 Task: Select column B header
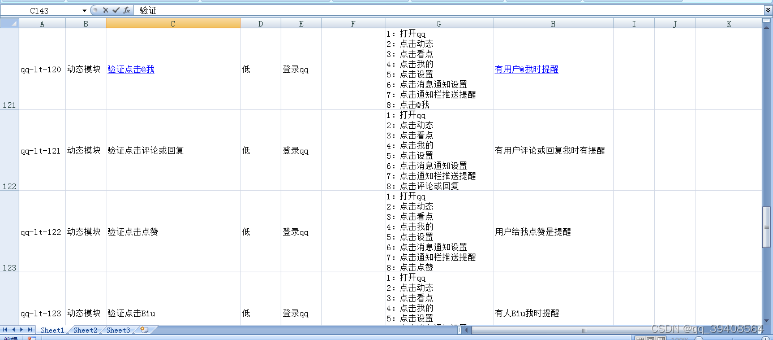point(85,23)
